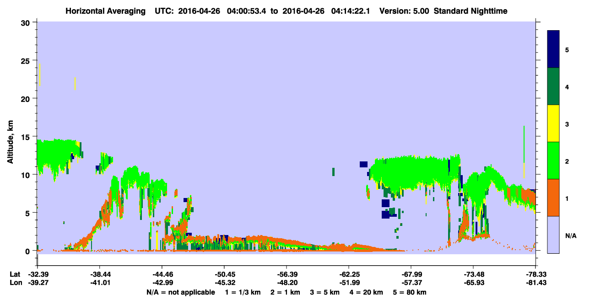
Task: Click longitude value -57.37
Action: [x=411, y=283]
